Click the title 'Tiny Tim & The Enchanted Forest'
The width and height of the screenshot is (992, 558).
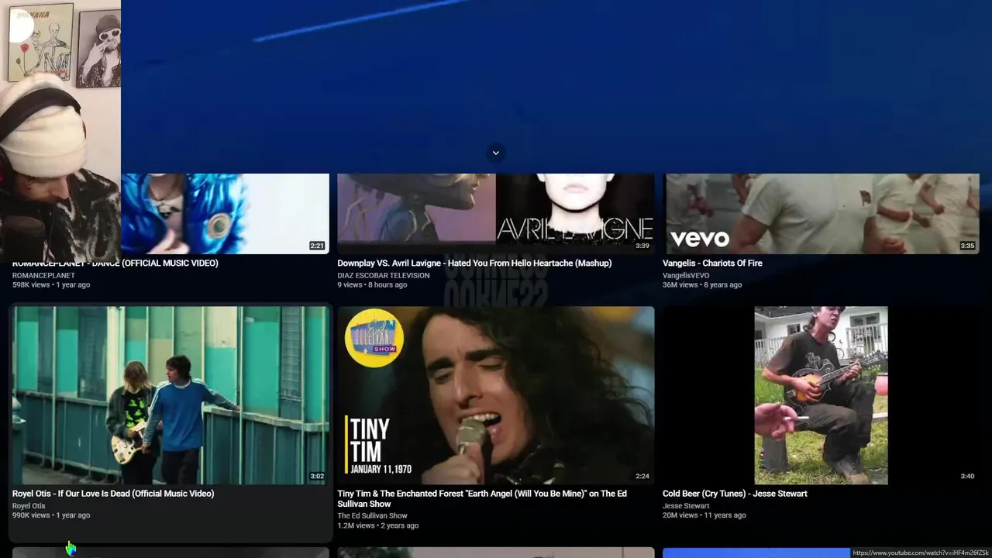click(x=482, y=498)
